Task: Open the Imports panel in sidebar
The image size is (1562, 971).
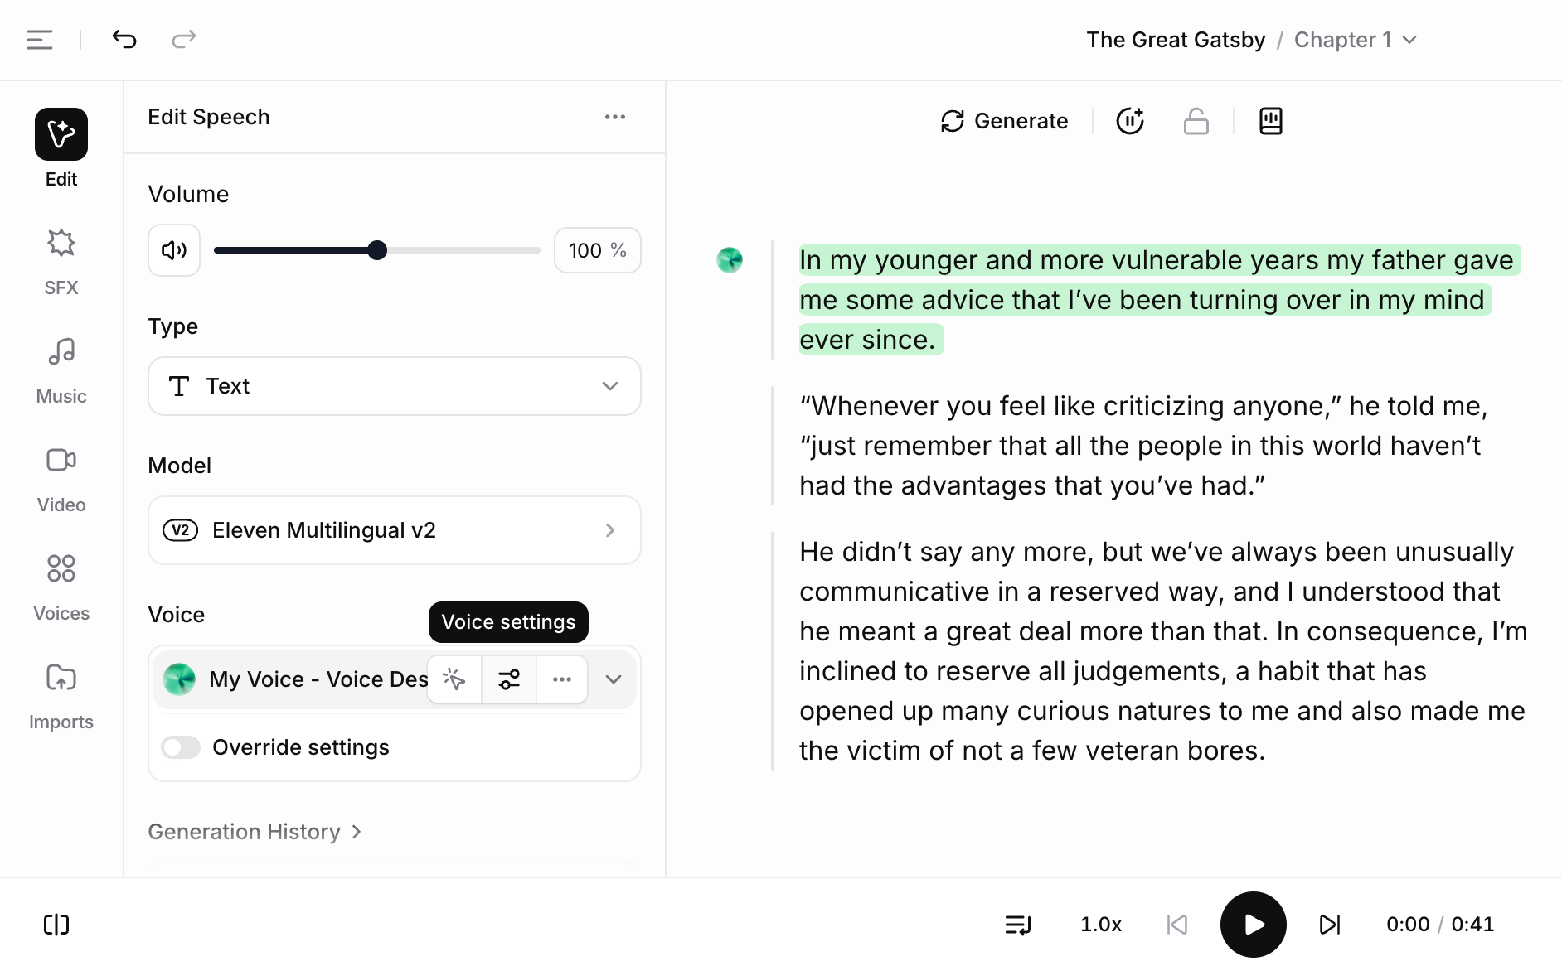Action: coord(61,696)
